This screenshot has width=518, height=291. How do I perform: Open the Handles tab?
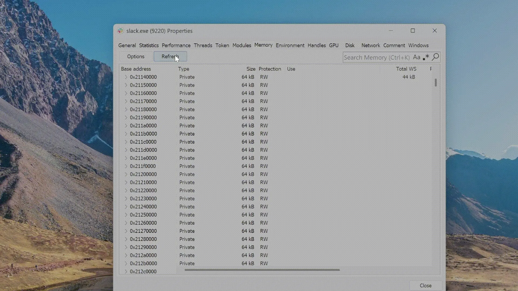point(316,45)
